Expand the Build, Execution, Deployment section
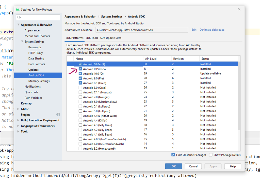 (18, 120)
